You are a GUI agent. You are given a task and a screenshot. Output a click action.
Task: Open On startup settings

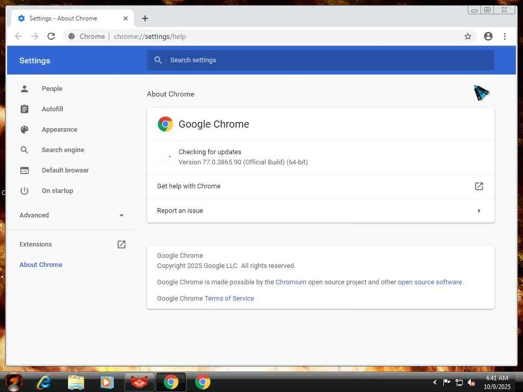tap(57, 191)
